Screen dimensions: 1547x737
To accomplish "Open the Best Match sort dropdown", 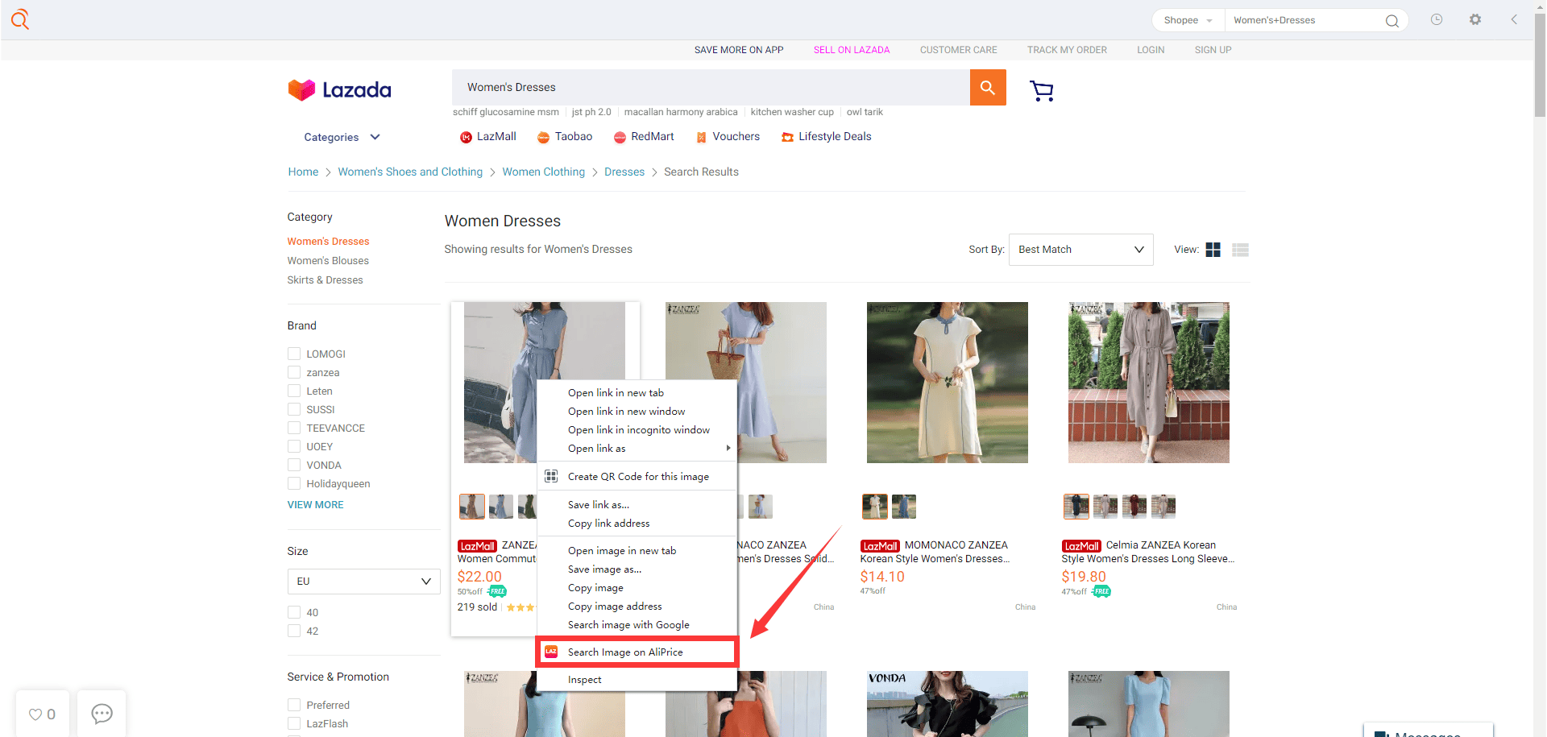I will [1081, 250].
